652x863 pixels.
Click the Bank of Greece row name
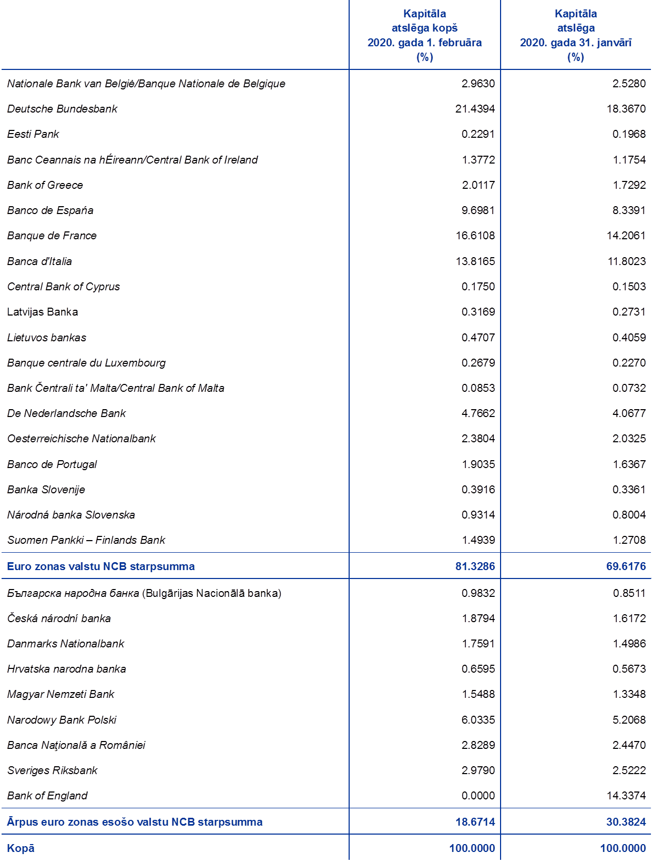point(45,185)
